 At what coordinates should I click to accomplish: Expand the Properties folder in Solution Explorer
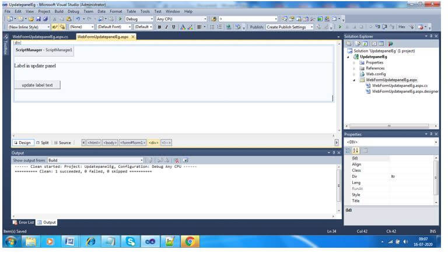point(354,62)
